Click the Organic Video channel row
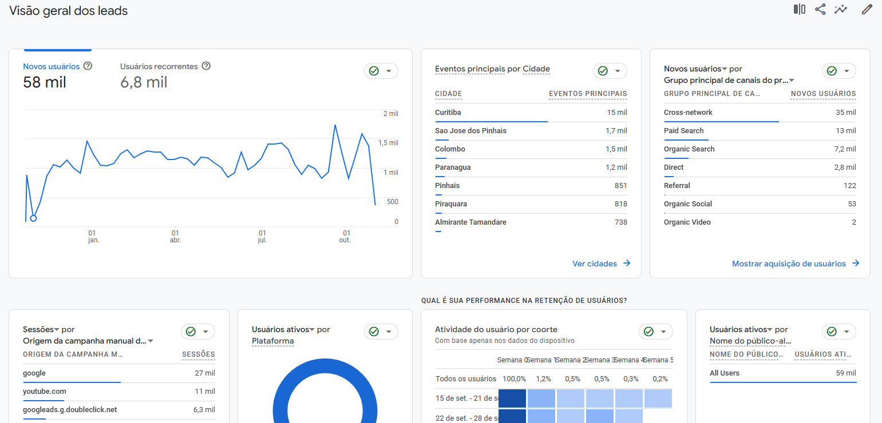This screenshot has height=423, width=882. click(x=760, y=222)
